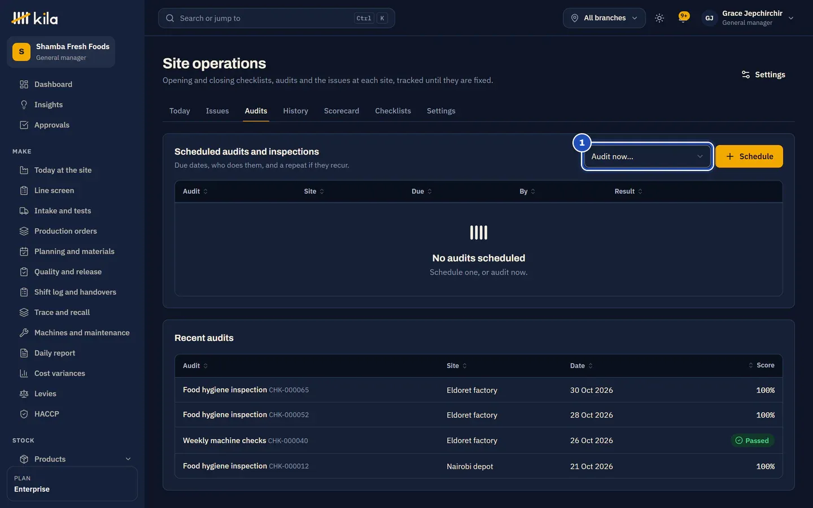Open the Checklists tab
Screen dimensions: 813x508
(x=393, y=111)
